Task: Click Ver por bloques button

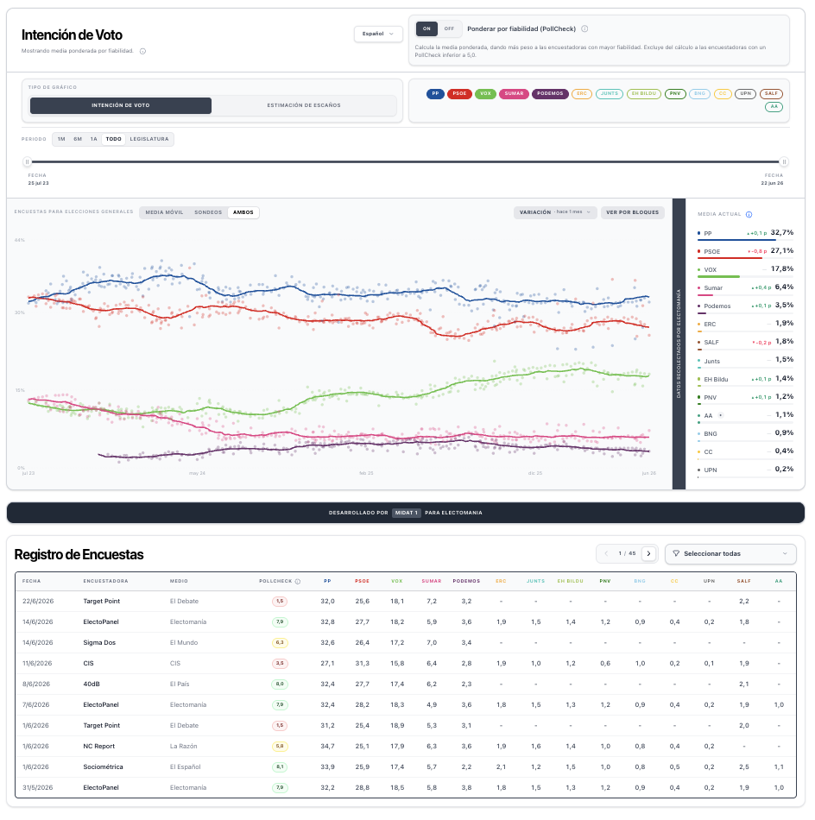Action: [x=633, y=212]
